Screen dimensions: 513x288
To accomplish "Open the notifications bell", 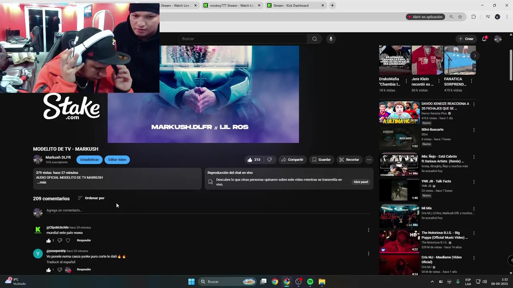I will point(484,39).
